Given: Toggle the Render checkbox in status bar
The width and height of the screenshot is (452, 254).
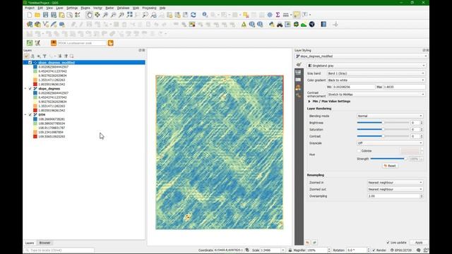Looking at the screenshot, I should pyautogui.click(x=374, y=250).
